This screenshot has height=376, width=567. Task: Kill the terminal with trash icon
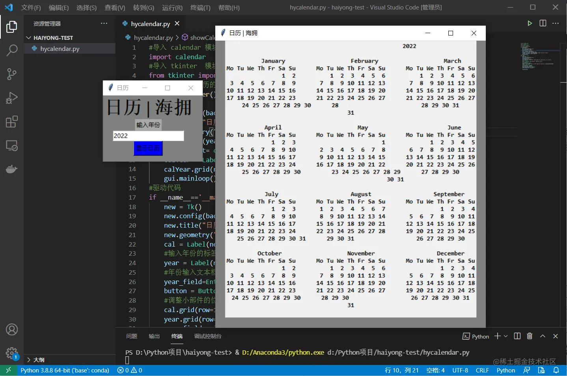(x=530, y=336)
